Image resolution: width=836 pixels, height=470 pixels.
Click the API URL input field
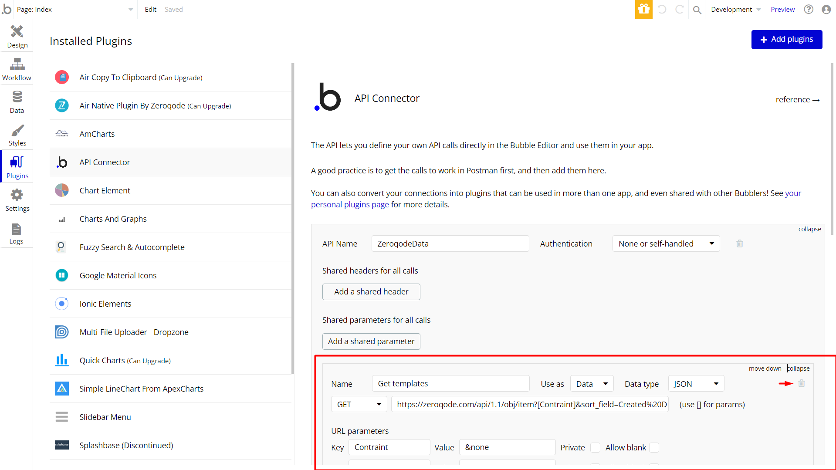pos(530,404)
